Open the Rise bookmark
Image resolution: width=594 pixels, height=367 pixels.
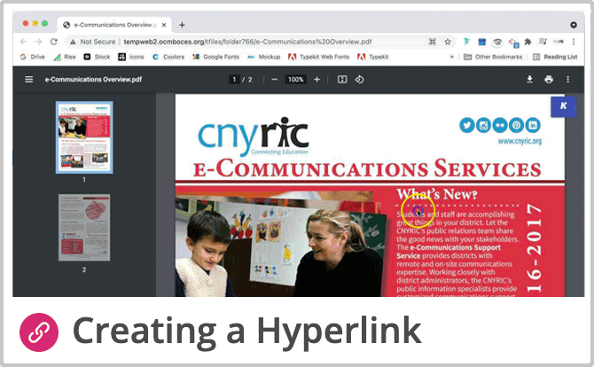point(65,57)
